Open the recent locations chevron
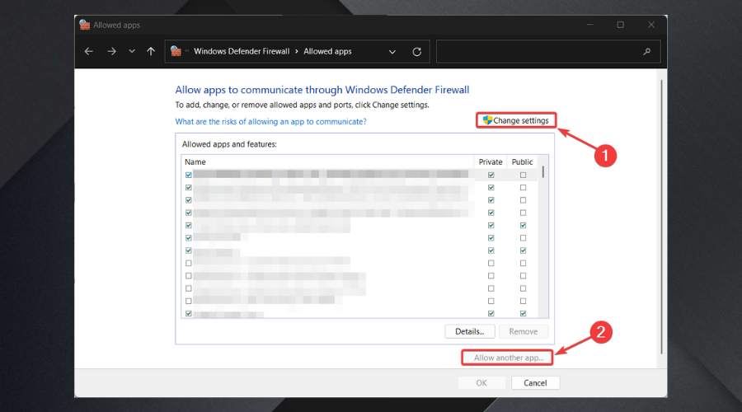Screen dimensions: 742x412 coord(132,52)
